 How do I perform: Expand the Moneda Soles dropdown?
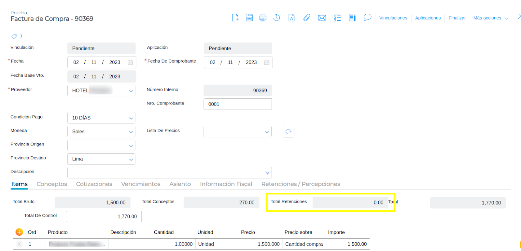(131, 132)
